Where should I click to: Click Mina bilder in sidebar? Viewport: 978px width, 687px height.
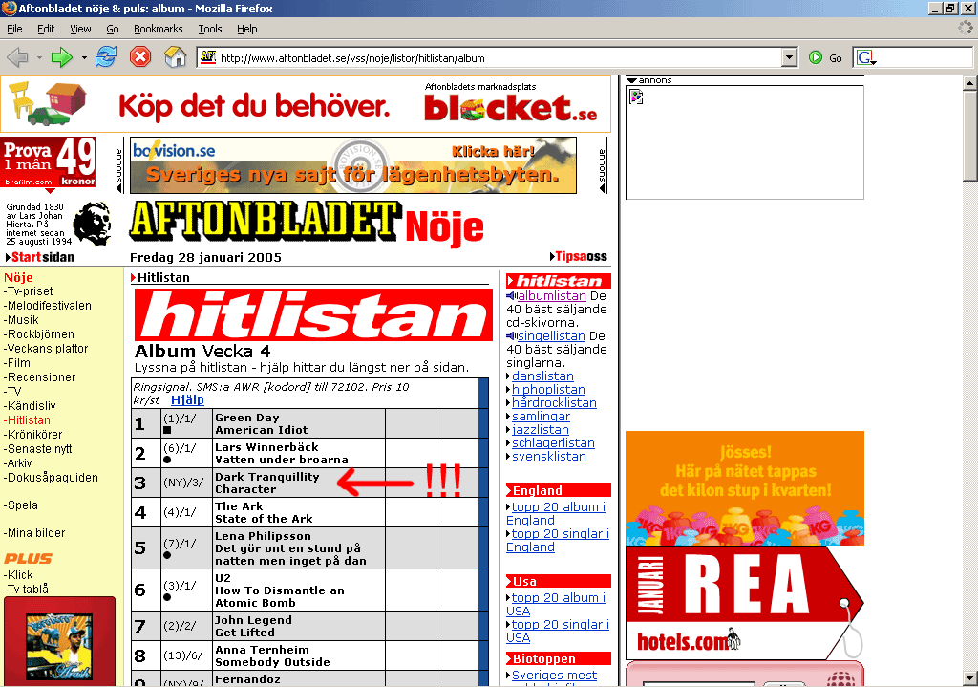(x=34, y=533)
